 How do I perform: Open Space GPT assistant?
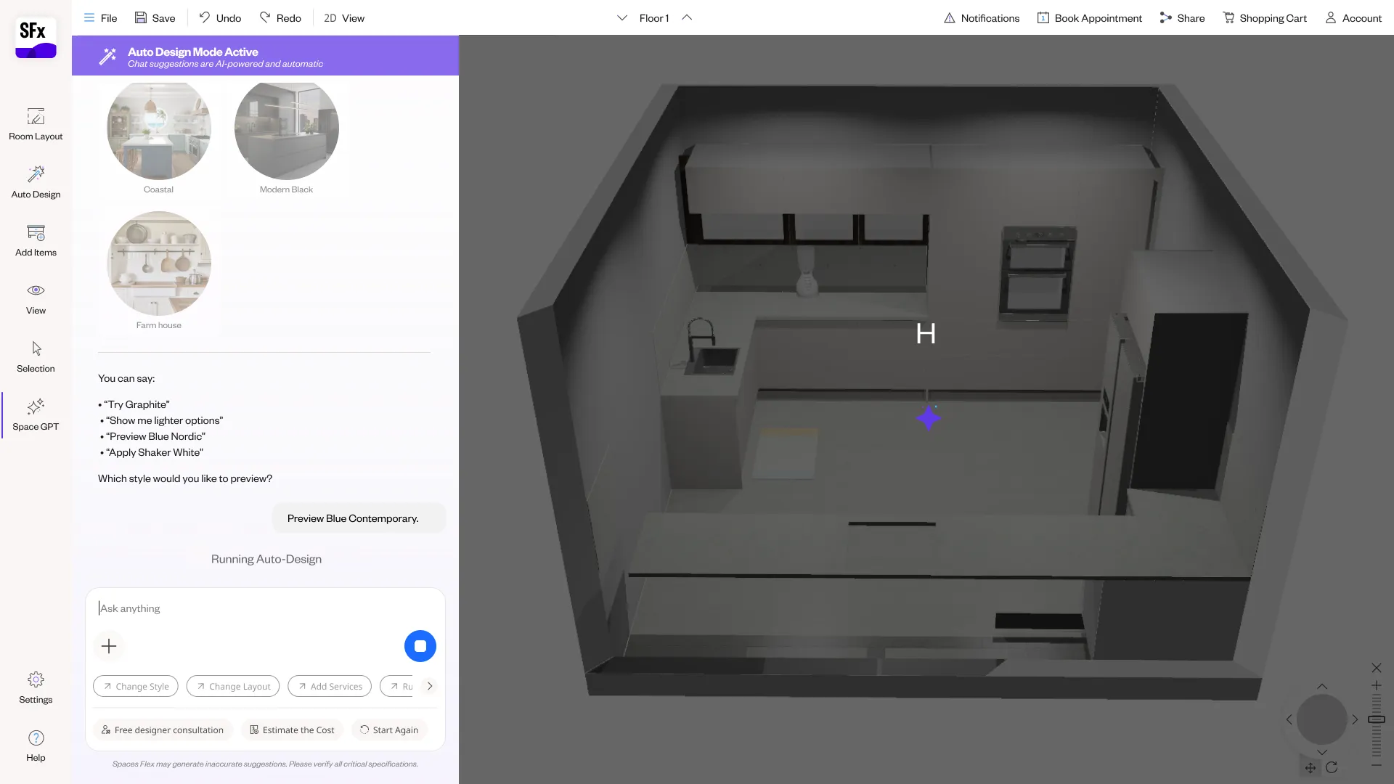point(36,415)
